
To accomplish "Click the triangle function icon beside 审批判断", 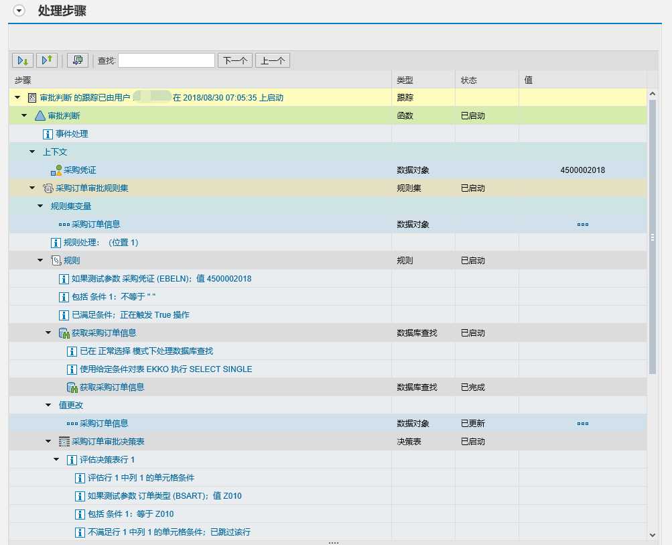I will (x=40, y=116).
